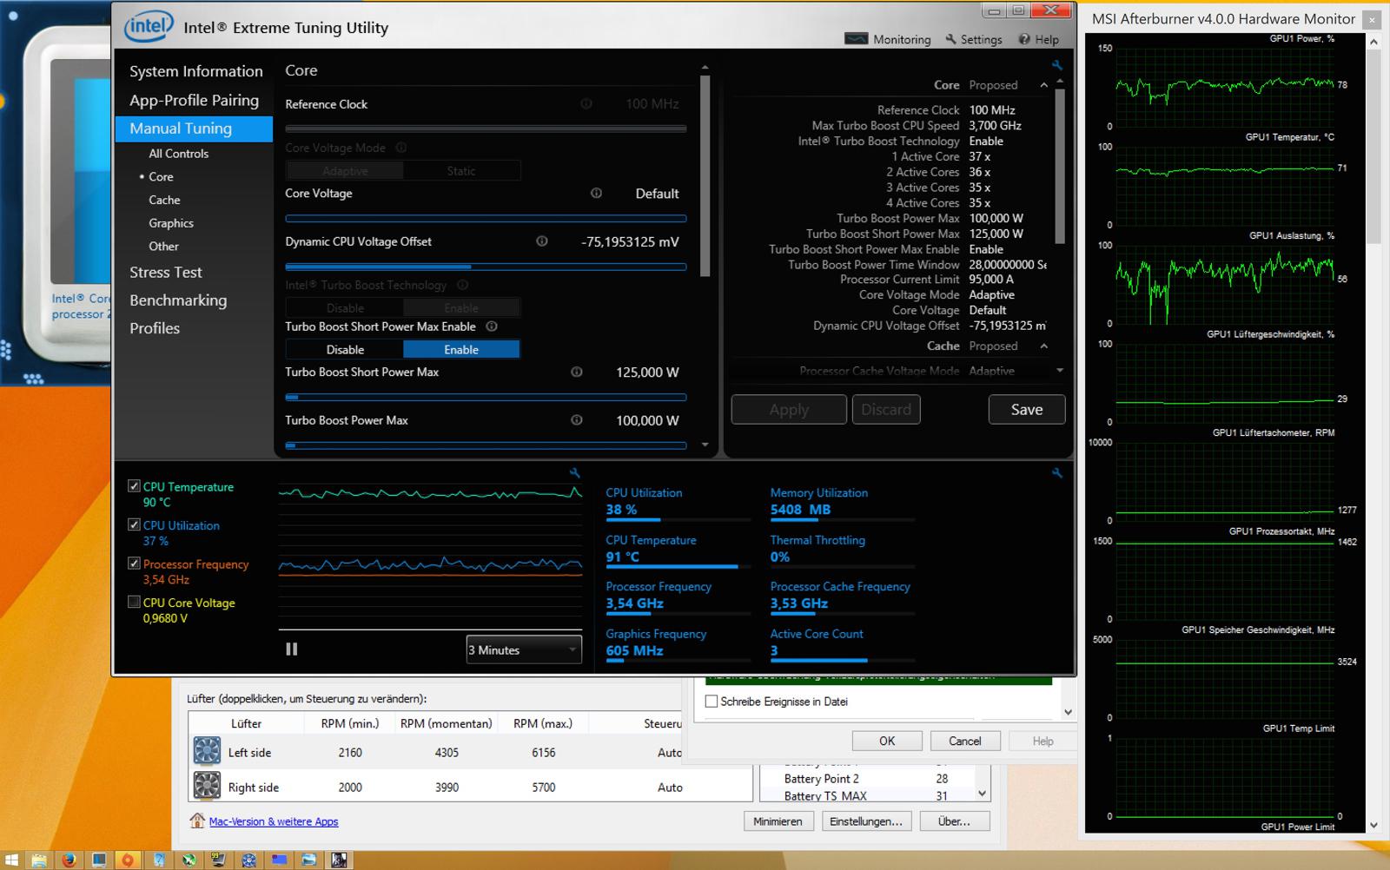Set Turbo Boost Short Power Max Enable to Enable
This screenshot has width=1390, height=870.
point(461,349)
